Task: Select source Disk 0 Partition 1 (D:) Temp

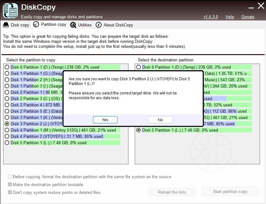Action: coord(7,67)
